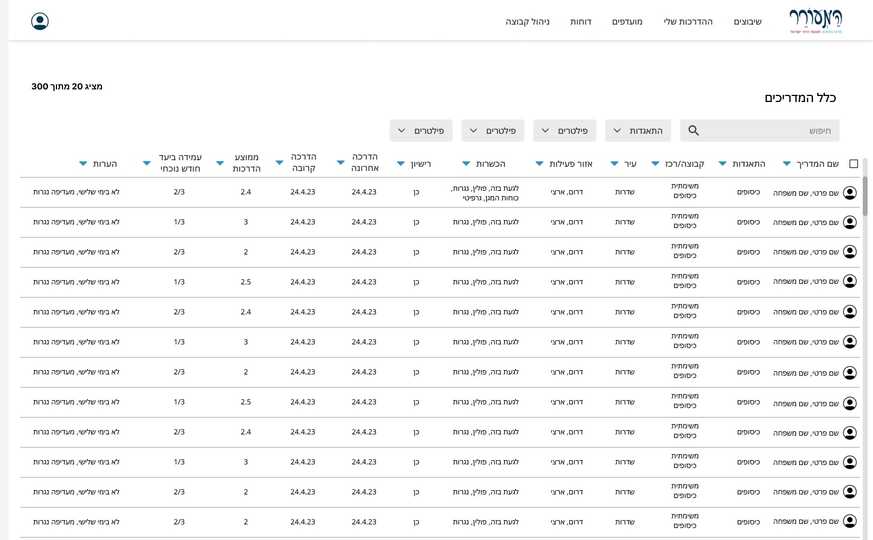Click the magnifier icon in the חיפוש search box
873x540 pixels.
pos(693,131)
